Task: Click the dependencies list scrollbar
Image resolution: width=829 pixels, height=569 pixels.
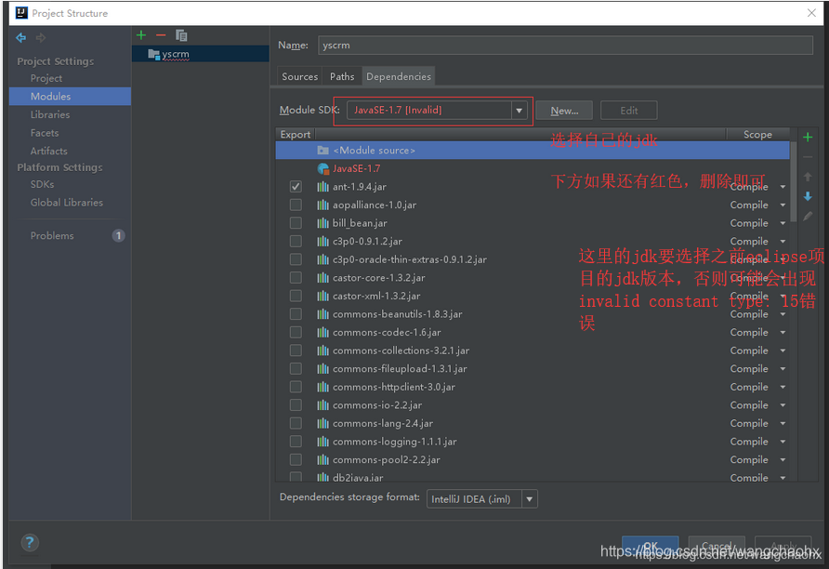Action: point(793,181)
